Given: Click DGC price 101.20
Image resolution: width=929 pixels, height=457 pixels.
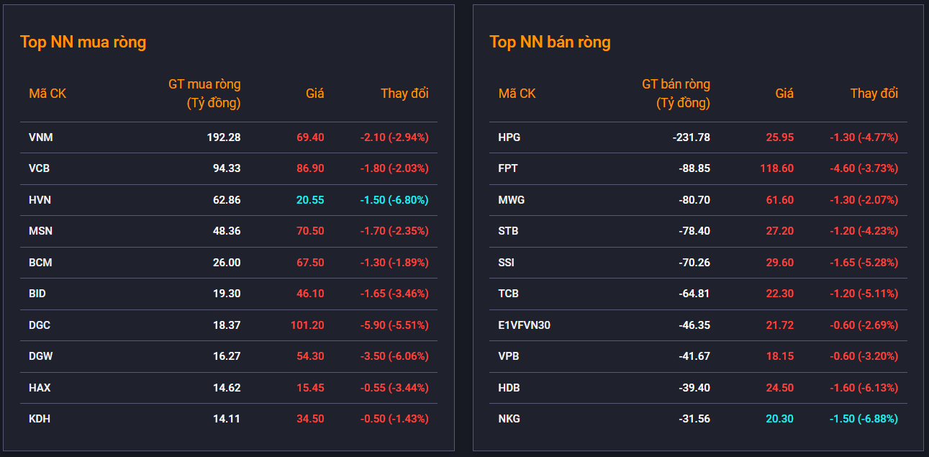Looking at the screenshot, I should 307,325.
